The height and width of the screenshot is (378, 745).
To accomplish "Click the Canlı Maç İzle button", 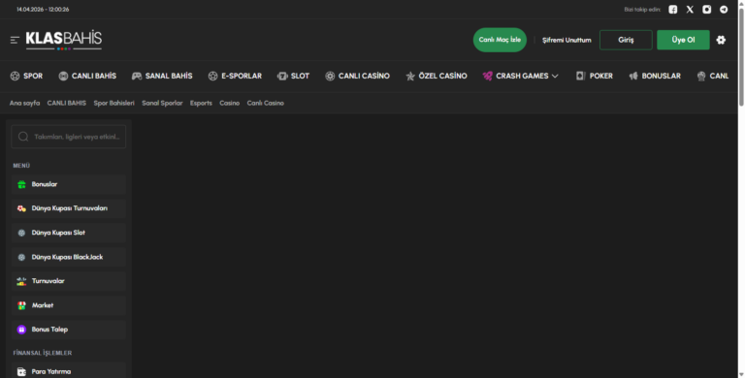I will point(500,40).
